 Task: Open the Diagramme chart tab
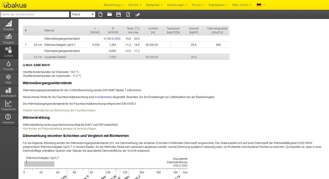click(9, 106)
